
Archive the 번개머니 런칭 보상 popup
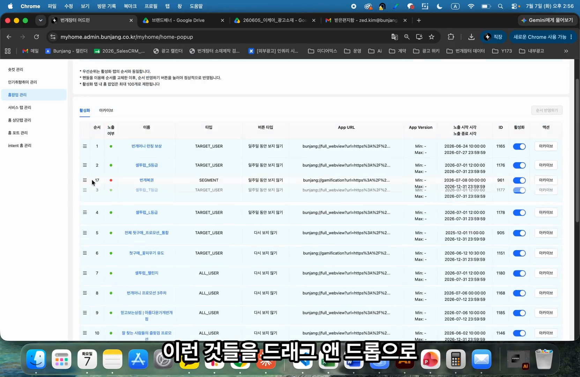click(x=546, y=146)
